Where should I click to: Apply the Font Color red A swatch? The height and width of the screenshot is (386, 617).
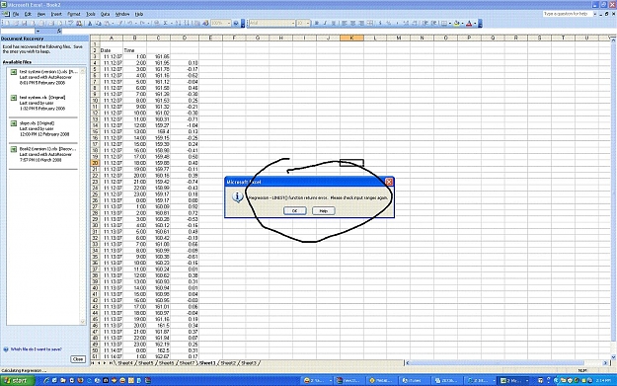pyautogui.click(x=469, y=24)
